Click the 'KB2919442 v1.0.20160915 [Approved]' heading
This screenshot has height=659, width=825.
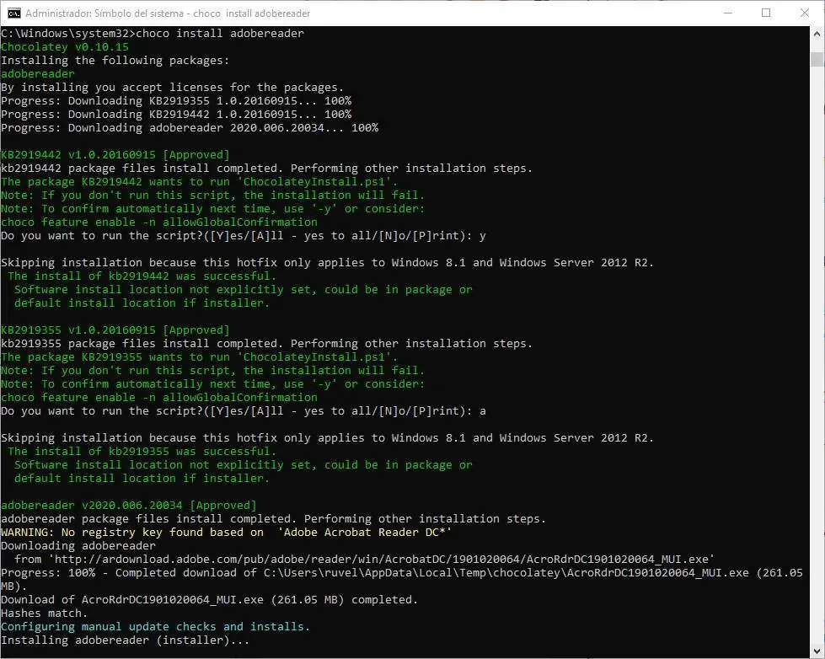(115, 155)
